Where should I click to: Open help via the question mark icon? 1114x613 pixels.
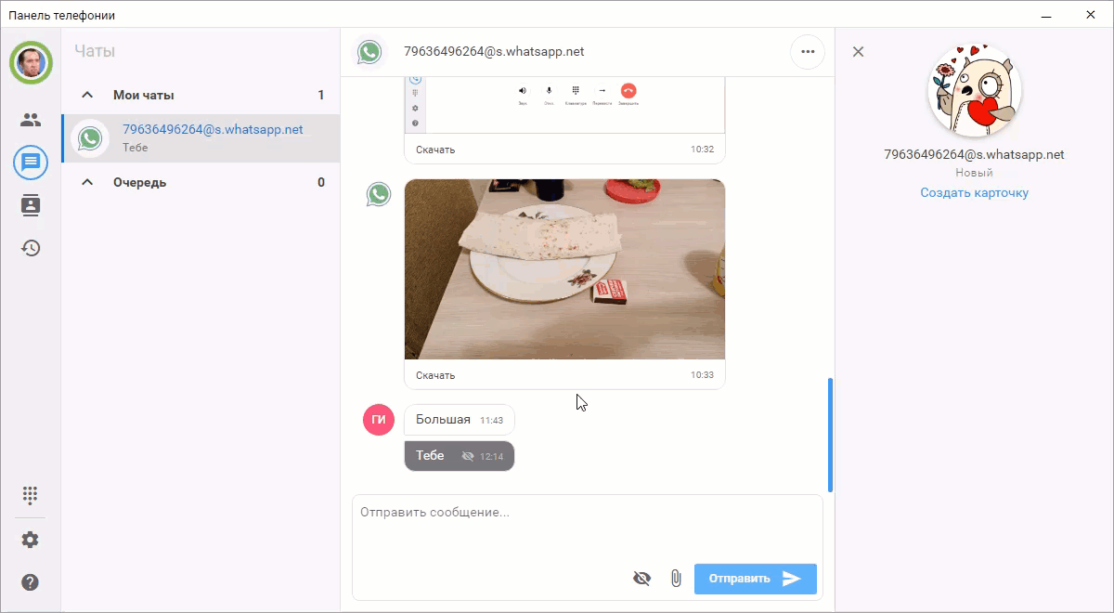(31, 582)
